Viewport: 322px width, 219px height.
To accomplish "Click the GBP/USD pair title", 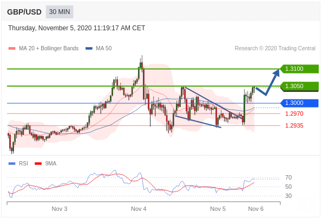I will (24, 12).
